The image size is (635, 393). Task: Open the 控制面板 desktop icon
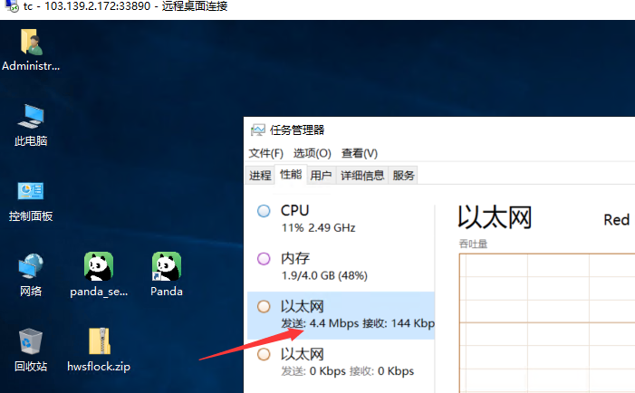(31, 193)
